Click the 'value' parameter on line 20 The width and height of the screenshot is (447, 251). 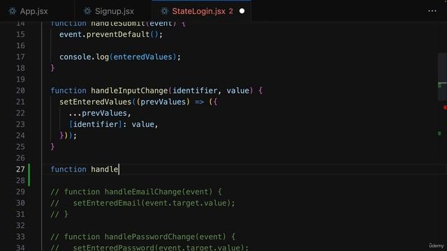[x=237, y=91]
